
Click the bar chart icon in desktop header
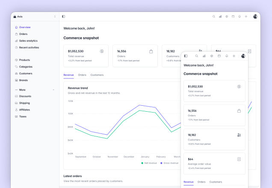(220, 17)
